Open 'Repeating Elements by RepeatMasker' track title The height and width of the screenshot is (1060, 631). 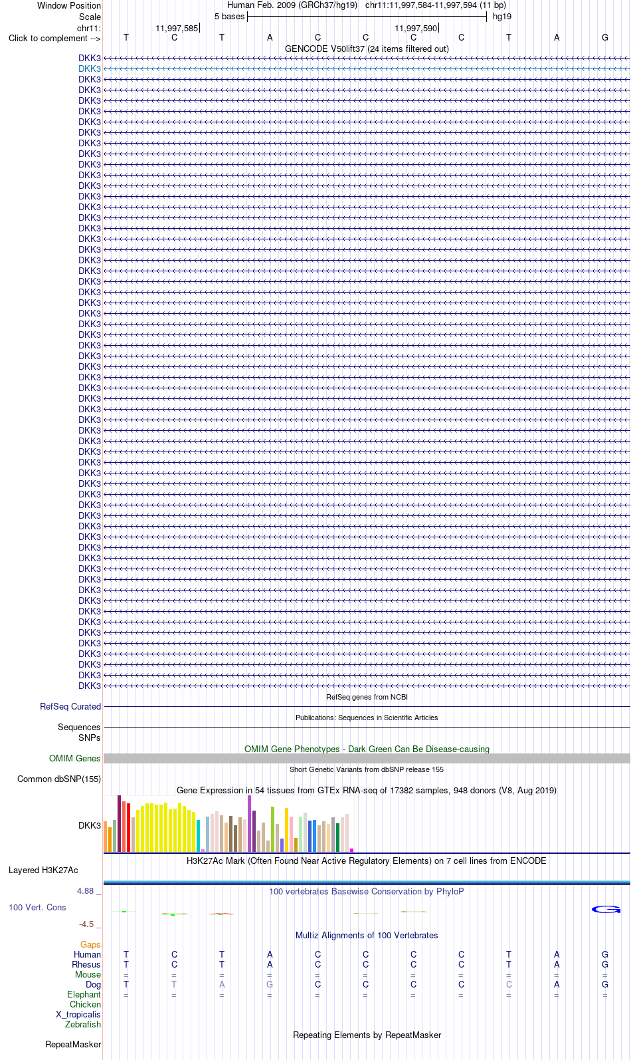pos(367,1035)
